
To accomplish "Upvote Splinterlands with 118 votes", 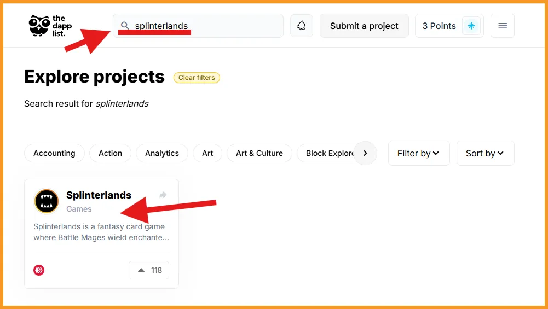I will tap(149, 270).
